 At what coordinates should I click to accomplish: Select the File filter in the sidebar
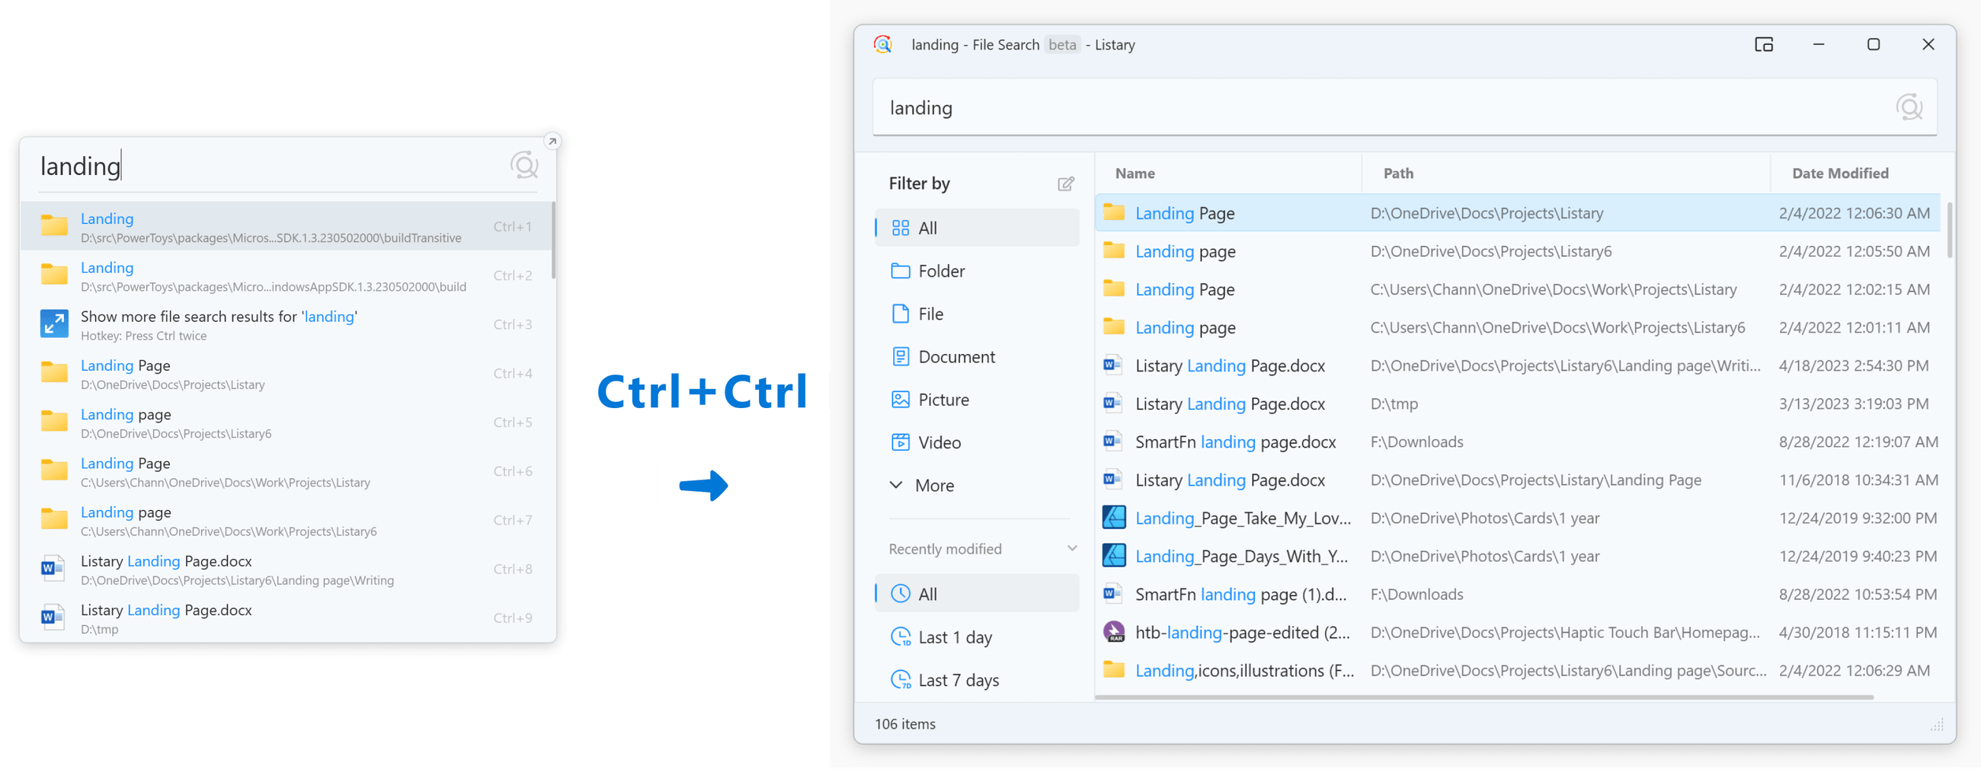pyautogui.click(x=930, y=314)
